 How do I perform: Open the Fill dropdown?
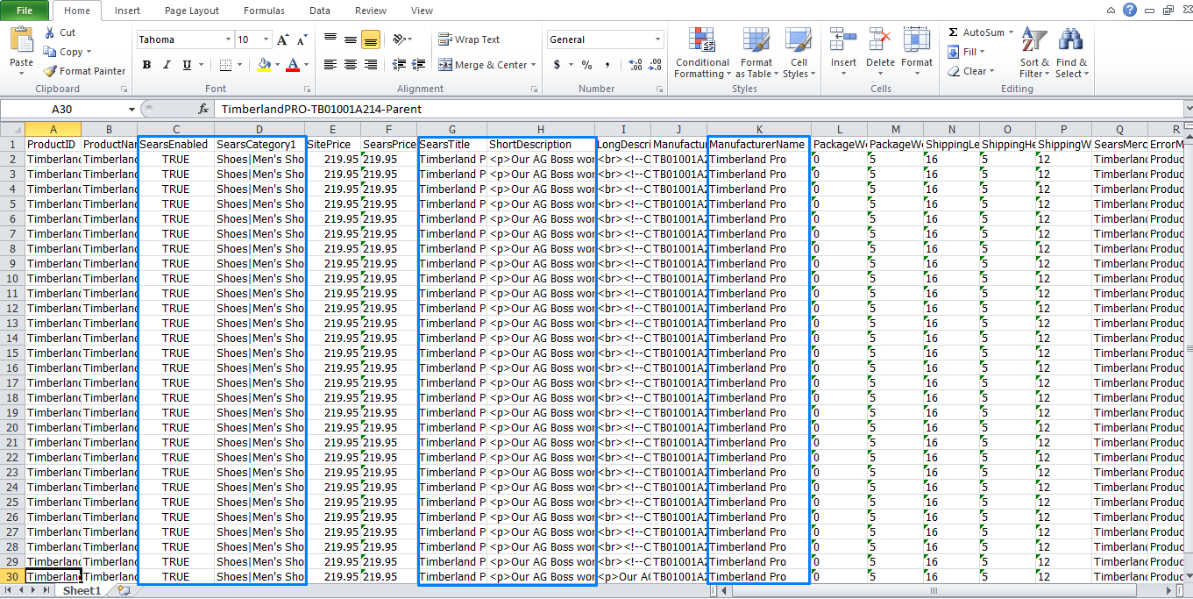965,52
